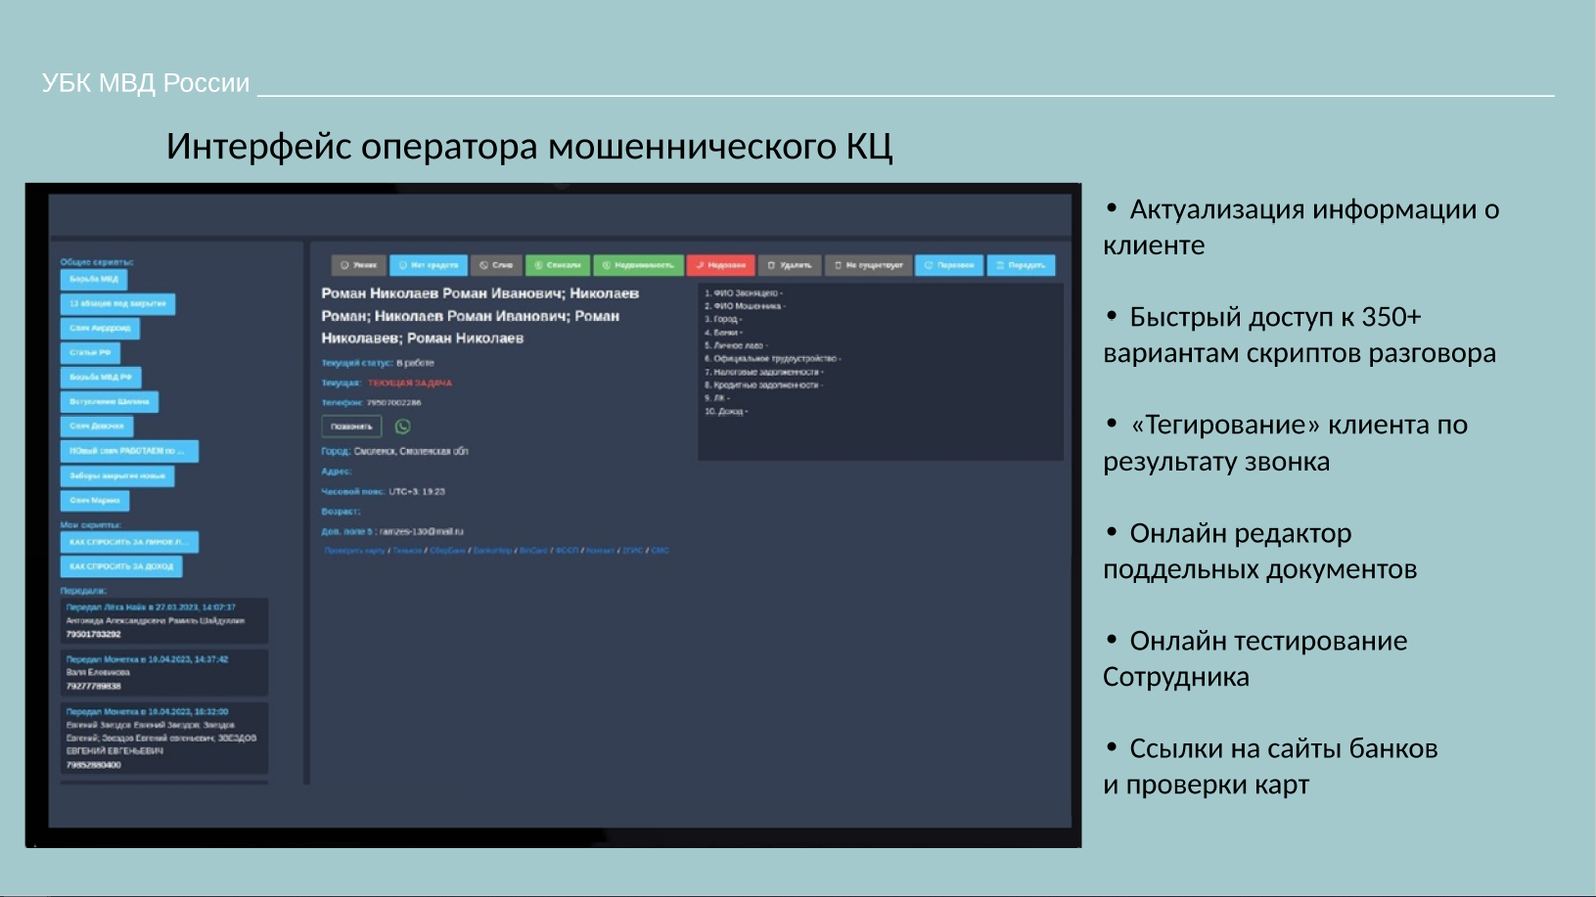Click the «Проверить карту» link
The height and width of the screenshot is (897, 1596).
coord(354,551)
